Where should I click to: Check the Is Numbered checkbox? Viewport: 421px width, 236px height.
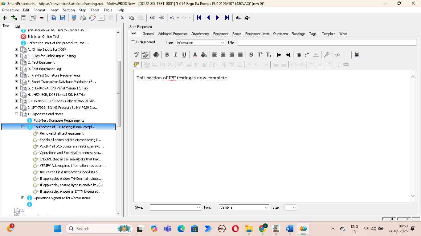click(133, 42)
